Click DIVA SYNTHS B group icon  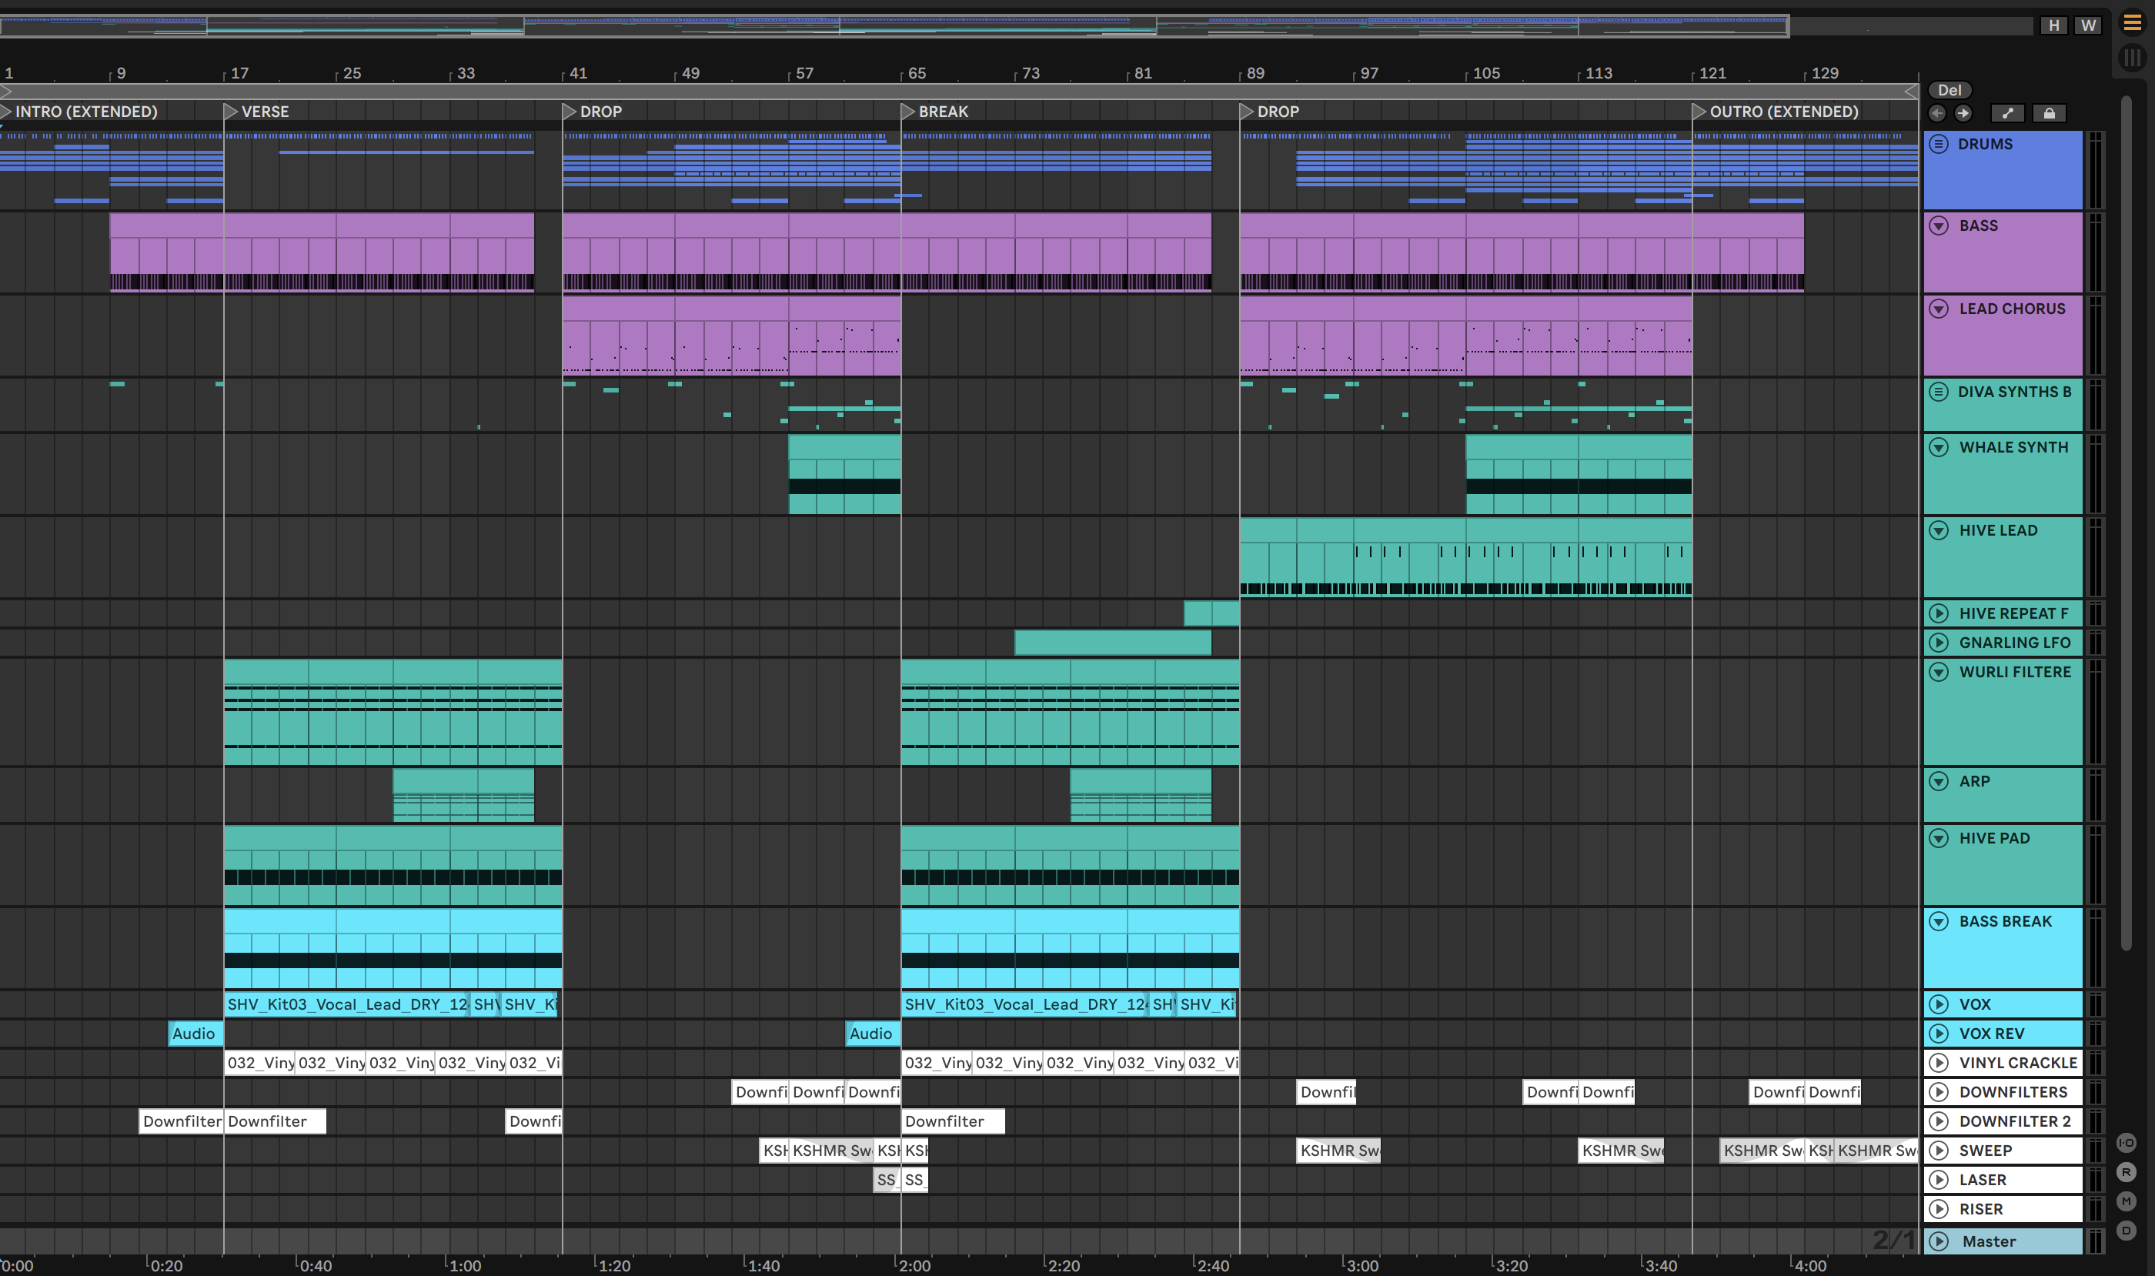click(1938, 392)
